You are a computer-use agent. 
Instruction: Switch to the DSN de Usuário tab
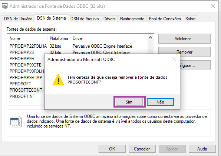click(18, 19)
